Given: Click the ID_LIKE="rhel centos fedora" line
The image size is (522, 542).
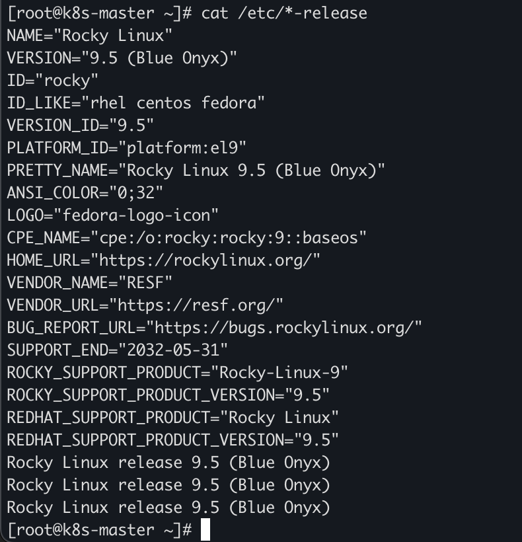Looking at the screenshot, I should (135, 103).
